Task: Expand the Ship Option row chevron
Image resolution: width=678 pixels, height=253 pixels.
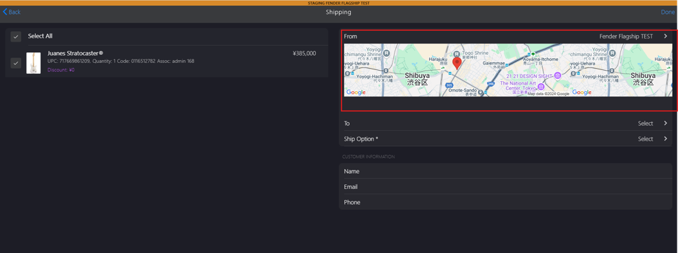Action: tap(665, 139)
